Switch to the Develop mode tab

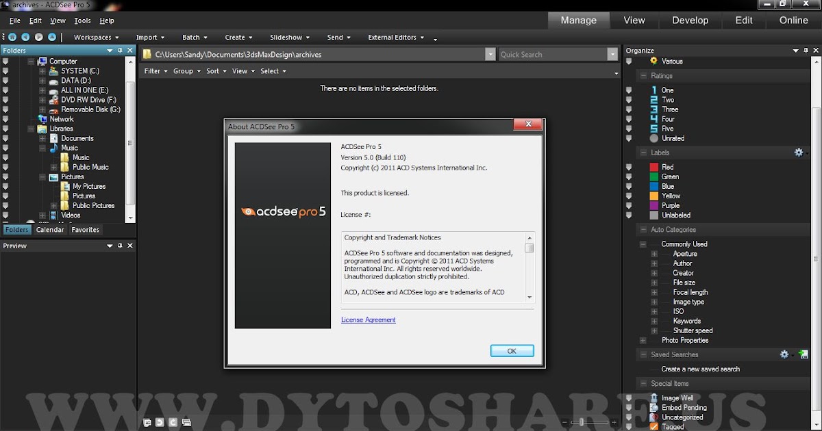(x=690, y=21)
